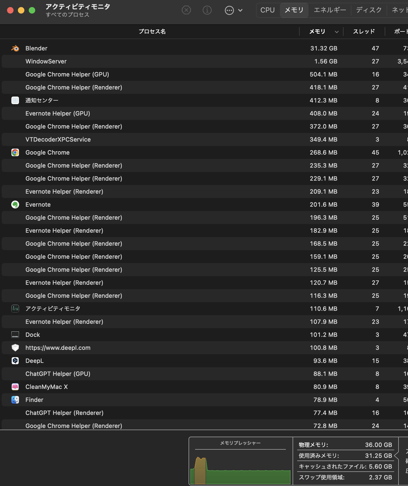Sort by the スレッド column header

[364, 31]
